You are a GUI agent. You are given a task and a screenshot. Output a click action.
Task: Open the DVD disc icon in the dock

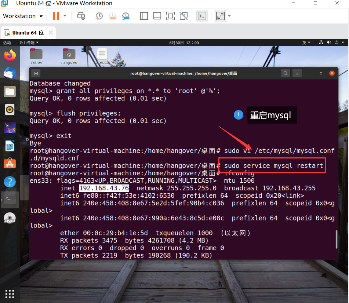(x=10, y=218)
